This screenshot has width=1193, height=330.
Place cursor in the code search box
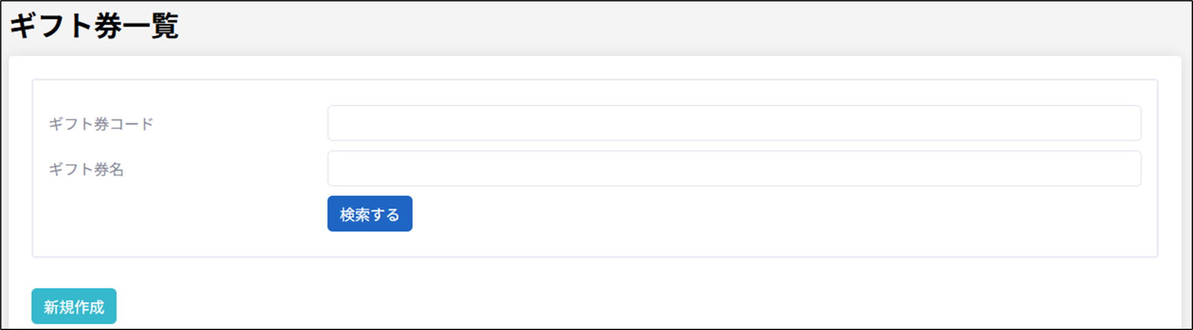point(734,123)
